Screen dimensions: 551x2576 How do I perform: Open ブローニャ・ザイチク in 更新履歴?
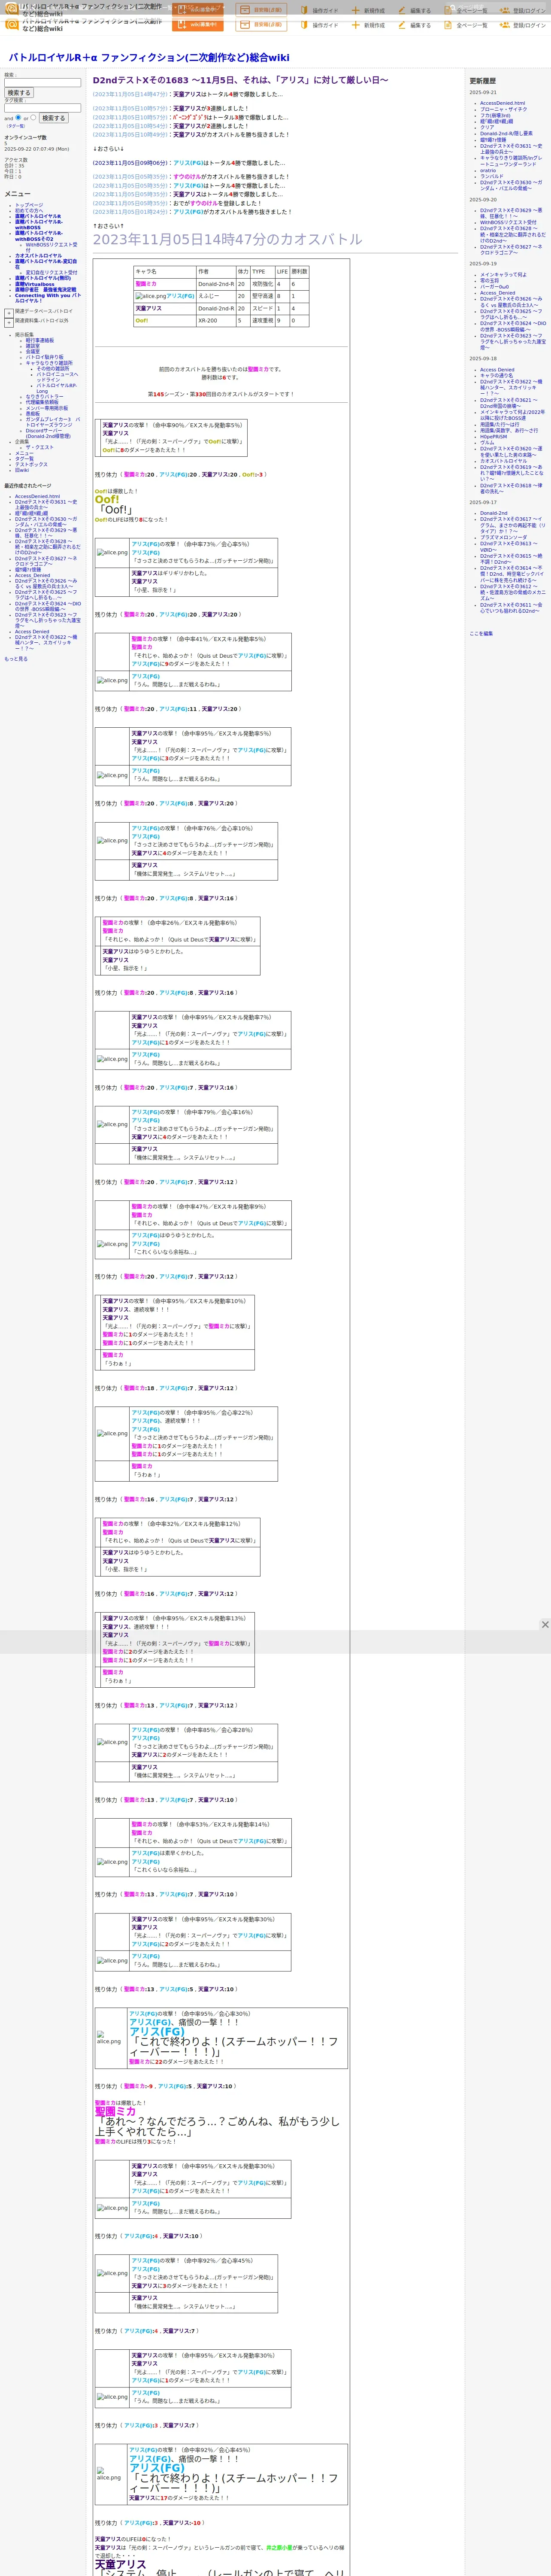tap(503, 109)
